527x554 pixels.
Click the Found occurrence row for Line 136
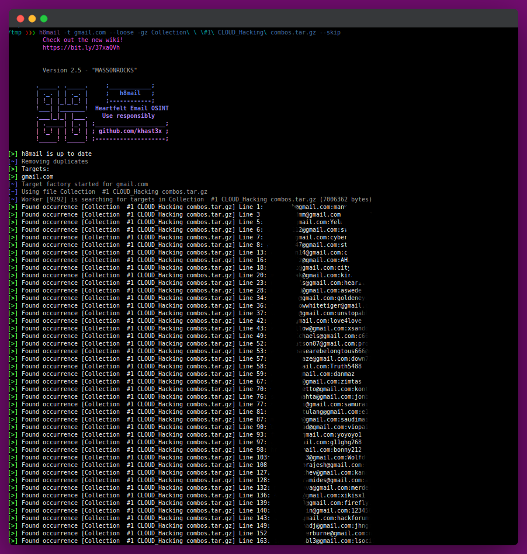pos(187,496)
